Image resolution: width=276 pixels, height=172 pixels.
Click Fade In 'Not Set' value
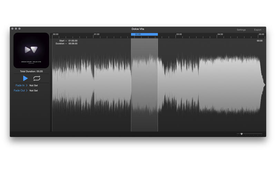tap(33, 85)
